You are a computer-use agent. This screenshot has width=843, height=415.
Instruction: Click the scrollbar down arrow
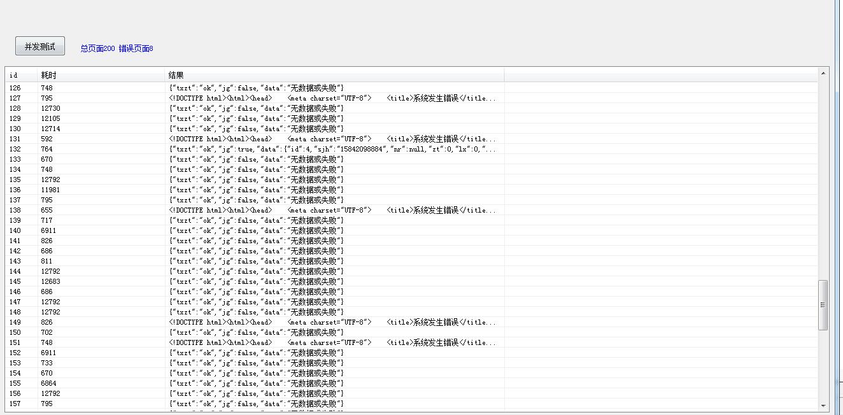[x=823, y=405]
